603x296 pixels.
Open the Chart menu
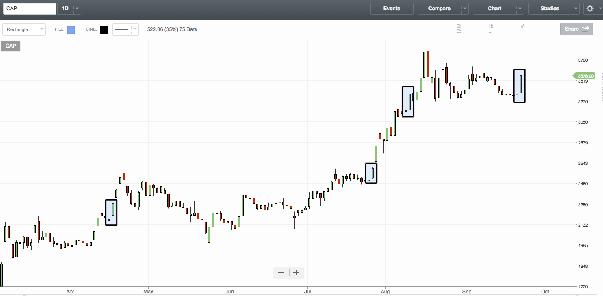(495, 9)
